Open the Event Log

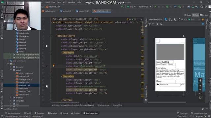[x=182, y=113]
